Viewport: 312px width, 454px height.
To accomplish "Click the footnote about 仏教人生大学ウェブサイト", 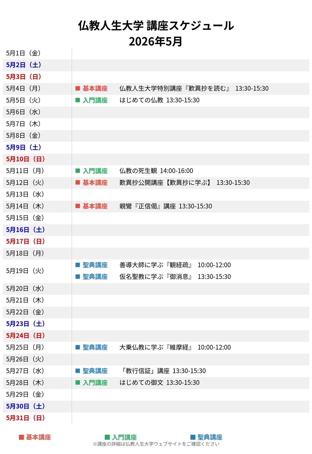I will coord(156,444).
